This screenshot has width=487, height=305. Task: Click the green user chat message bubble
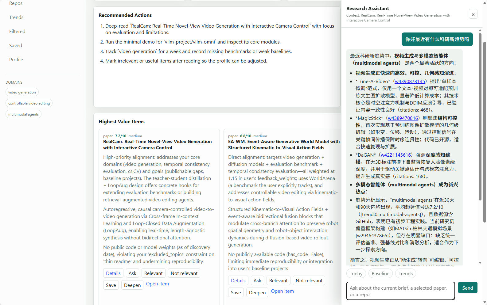click(x=437, y=39)
